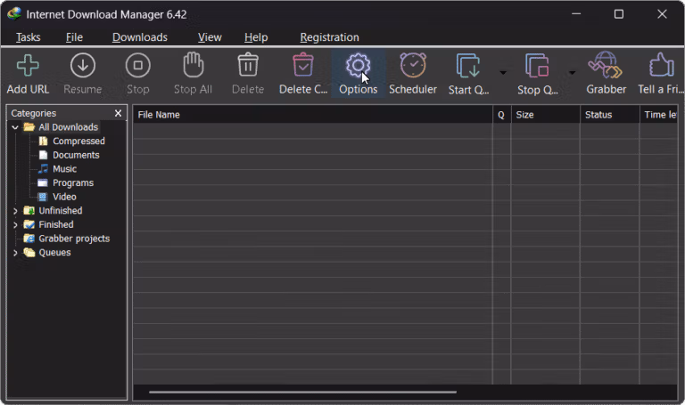Launch the Grabber tool icon

[x=606, y=65]
